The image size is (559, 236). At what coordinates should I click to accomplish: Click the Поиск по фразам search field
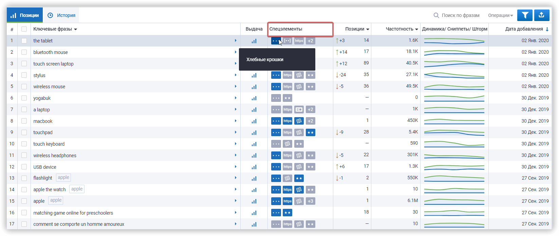(460, 15)
